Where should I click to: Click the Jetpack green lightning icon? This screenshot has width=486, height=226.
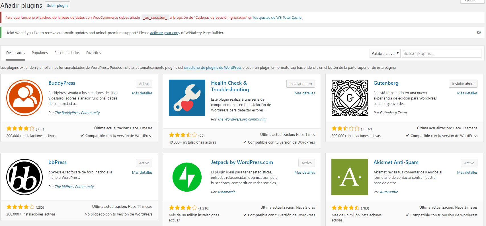(x=187, y=177)
